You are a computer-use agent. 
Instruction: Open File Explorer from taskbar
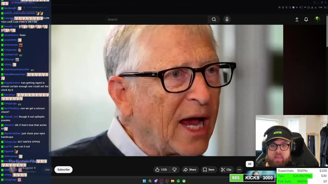pos(173,181)
